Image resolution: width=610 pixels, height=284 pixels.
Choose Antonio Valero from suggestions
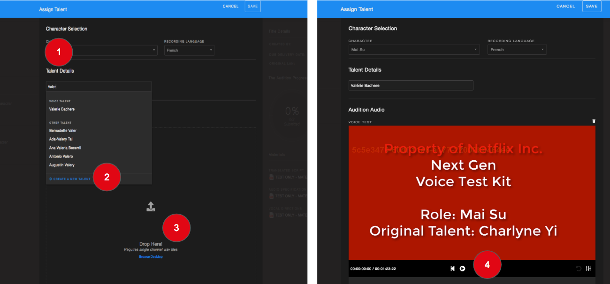61,157
